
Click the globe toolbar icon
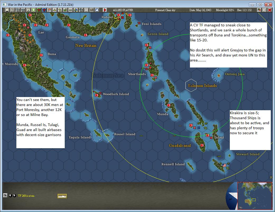[x=76, y=10]
